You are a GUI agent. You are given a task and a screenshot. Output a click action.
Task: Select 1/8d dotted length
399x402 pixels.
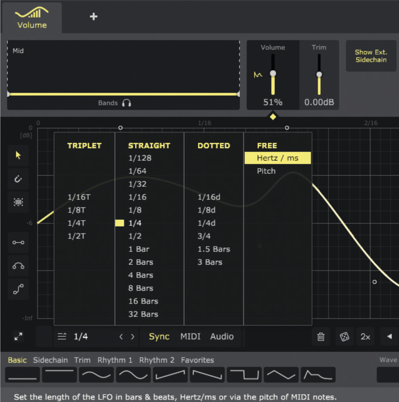pyautogui.click(x=207, y=210)
